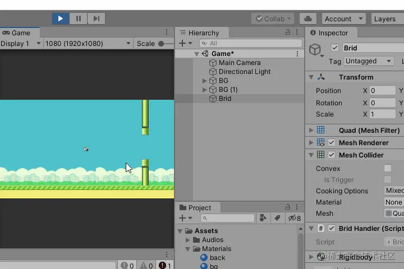The image size is (404, 269).
Task: Select Directional Light in the Hierarchy
Action: point(245,72)
